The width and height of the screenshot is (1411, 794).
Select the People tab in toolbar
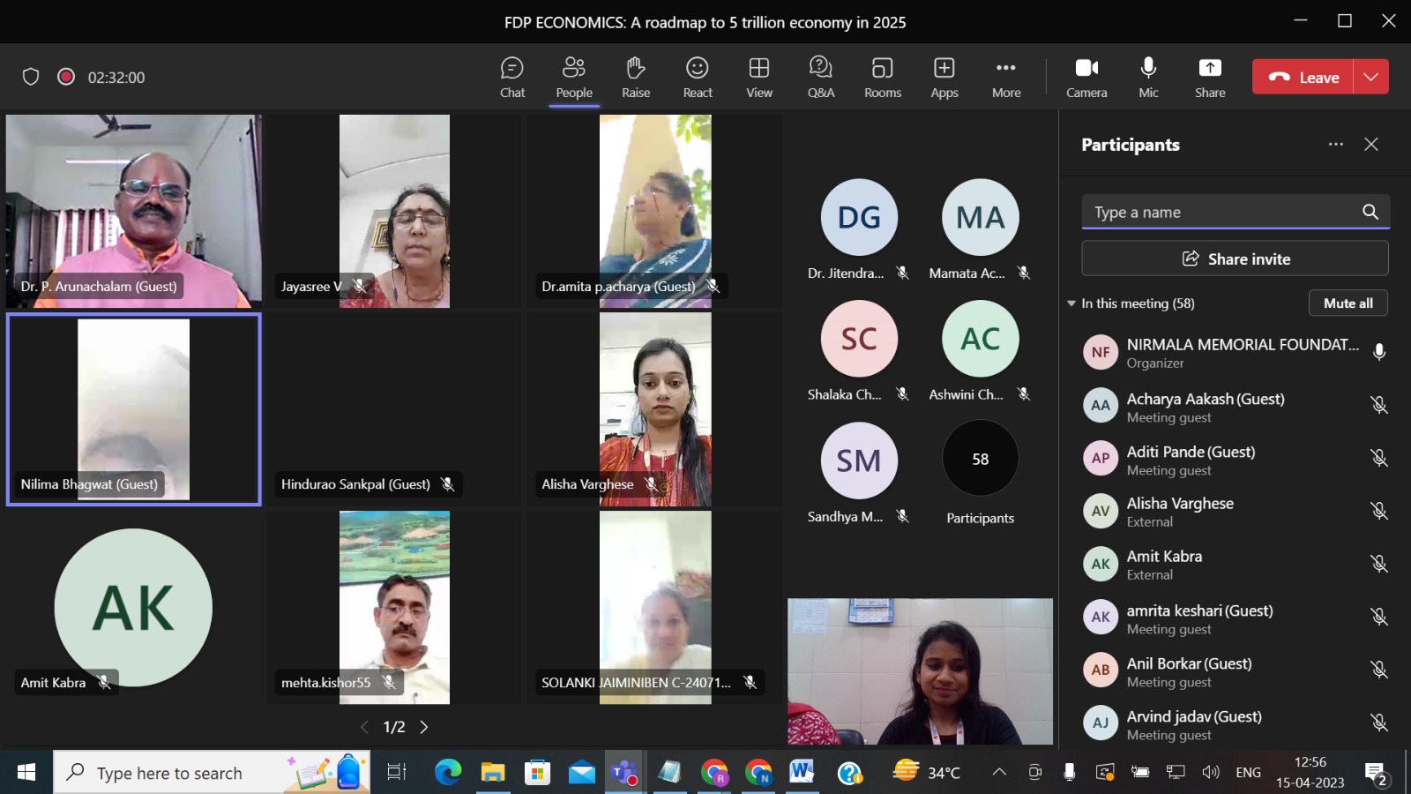click(574, 78)
